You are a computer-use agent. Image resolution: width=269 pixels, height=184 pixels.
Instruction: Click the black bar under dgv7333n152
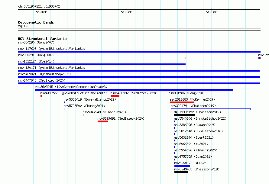point(184,115)
